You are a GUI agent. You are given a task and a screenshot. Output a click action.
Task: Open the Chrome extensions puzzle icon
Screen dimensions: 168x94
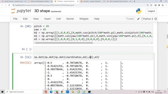[x=159, y=5]
